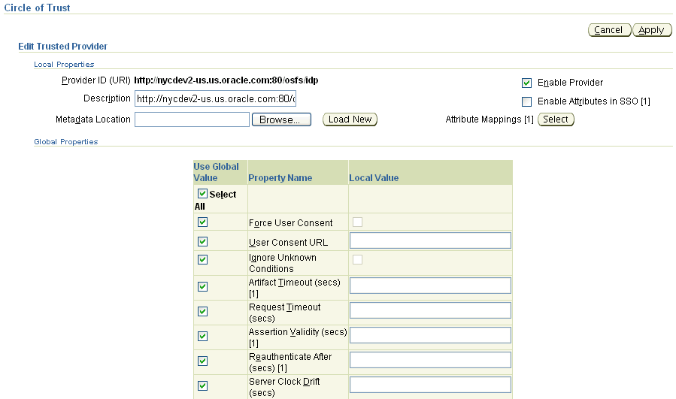Click the Edit Trusted Provider heading
This screenshot has height=399, width=676.
tap(62, 46)
